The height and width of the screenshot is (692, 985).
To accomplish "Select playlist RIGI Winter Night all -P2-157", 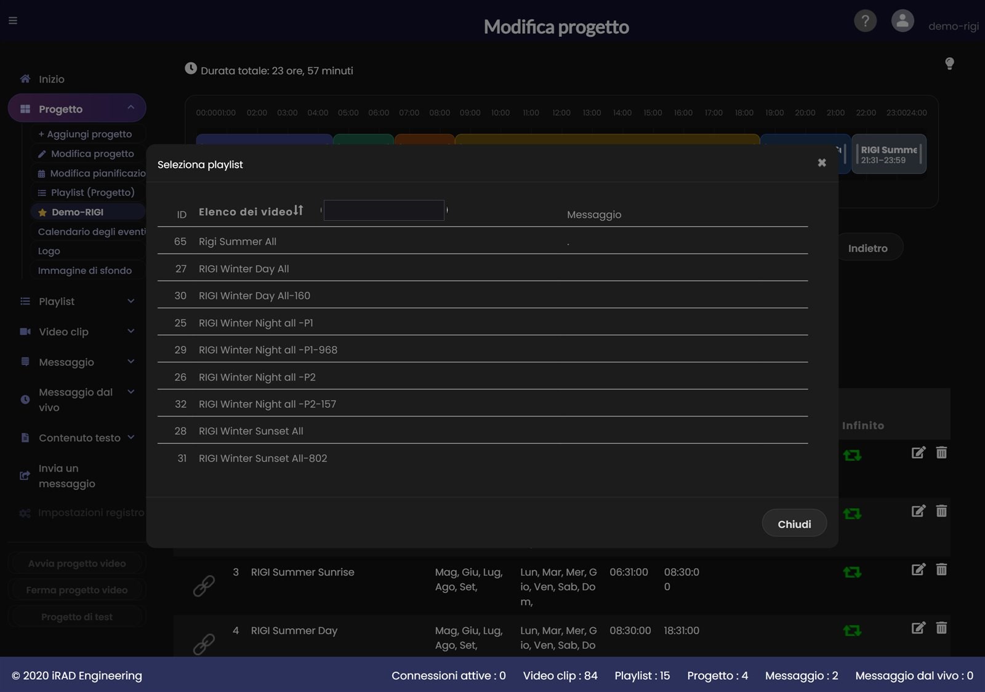I will (483, 404).
